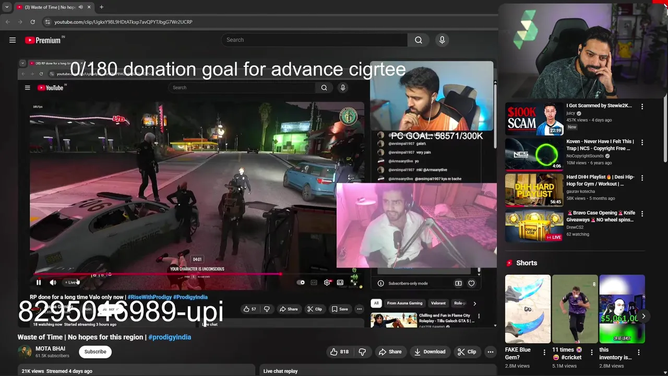The width and height of the screenshot is (668, 376).
Task: Go back one page in the browser
Action: [x=7, y=22]
